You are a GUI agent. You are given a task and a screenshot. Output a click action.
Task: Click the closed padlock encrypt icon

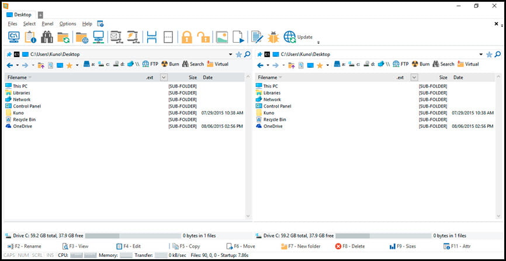[186, 37]
